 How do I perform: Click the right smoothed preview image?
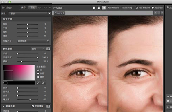136,64
